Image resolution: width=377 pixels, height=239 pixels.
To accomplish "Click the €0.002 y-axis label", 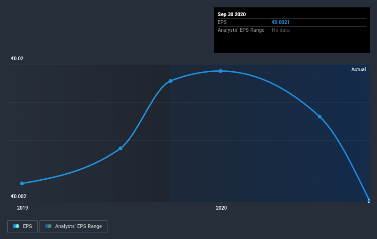I will pos(18,196).
